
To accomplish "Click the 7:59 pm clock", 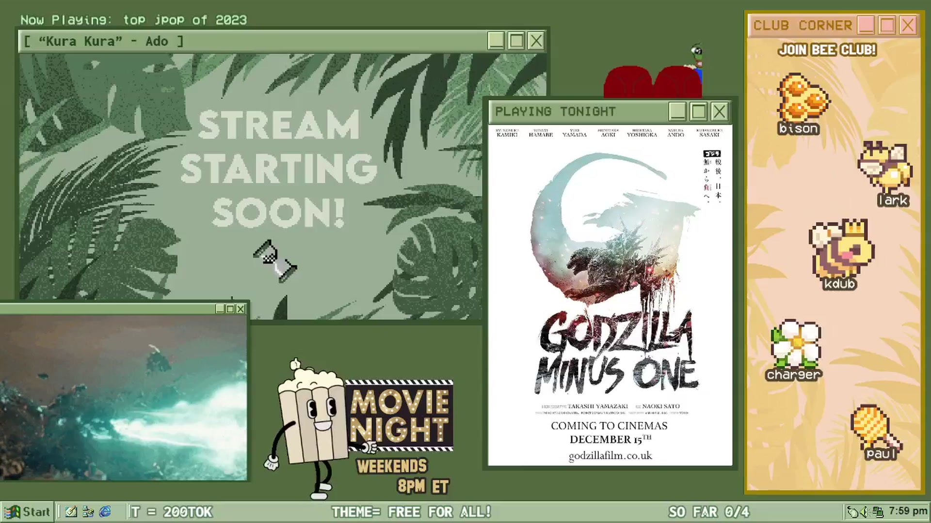I will [908, 511].
